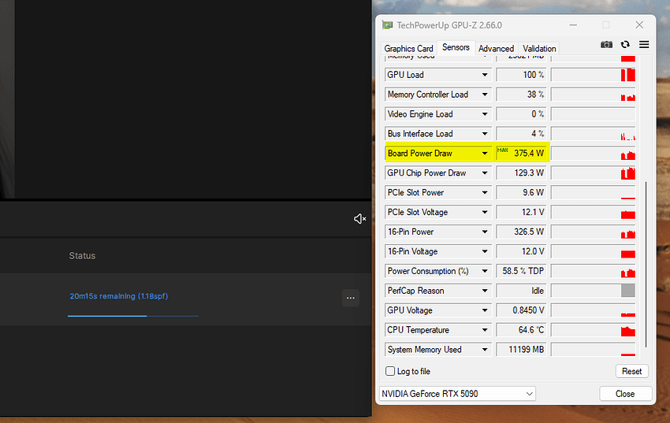The height and width of the screenshot is (423, 670).
Task: Open the PCIe Slot Power dropdown
Action: coord(485,192)
